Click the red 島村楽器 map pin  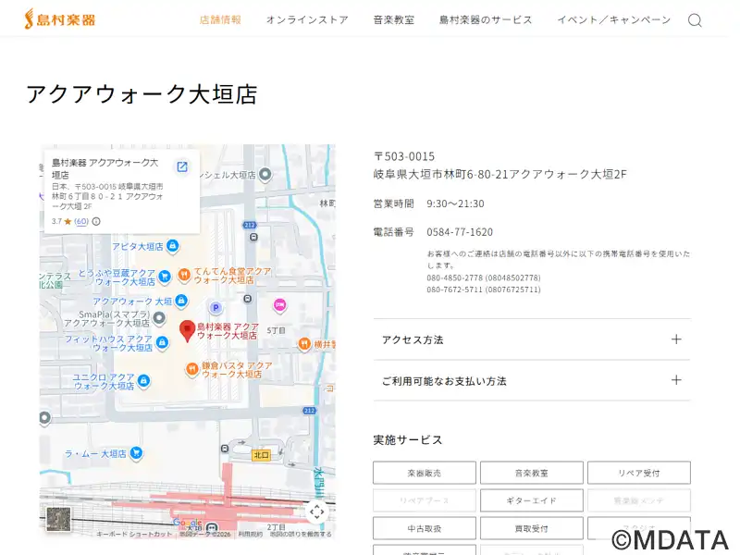[x=187, y=330]
